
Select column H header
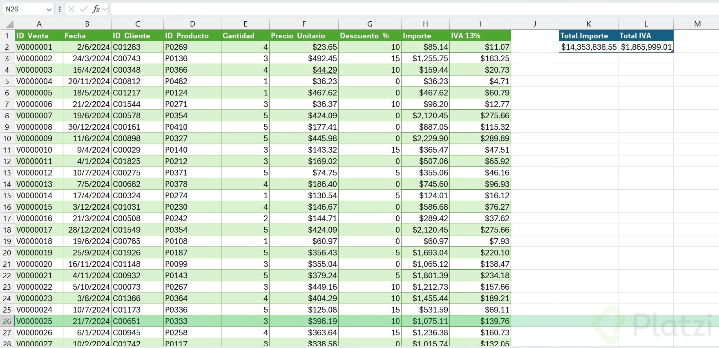pyautogui.click(x=426, y=24)
